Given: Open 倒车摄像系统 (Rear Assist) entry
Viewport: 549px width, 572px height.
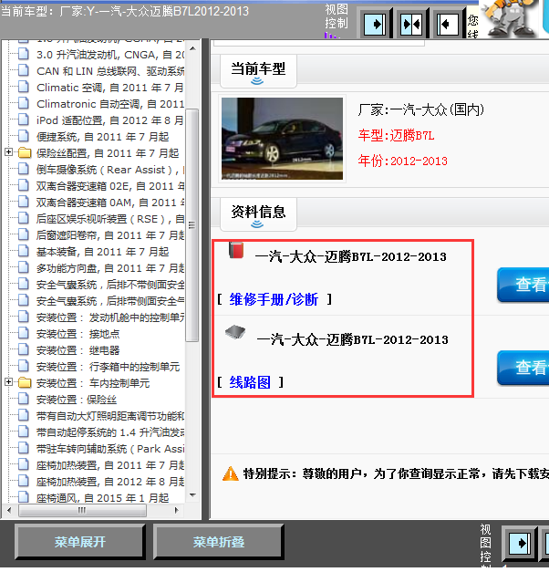Looking at the screenshot, I should 110,170.
